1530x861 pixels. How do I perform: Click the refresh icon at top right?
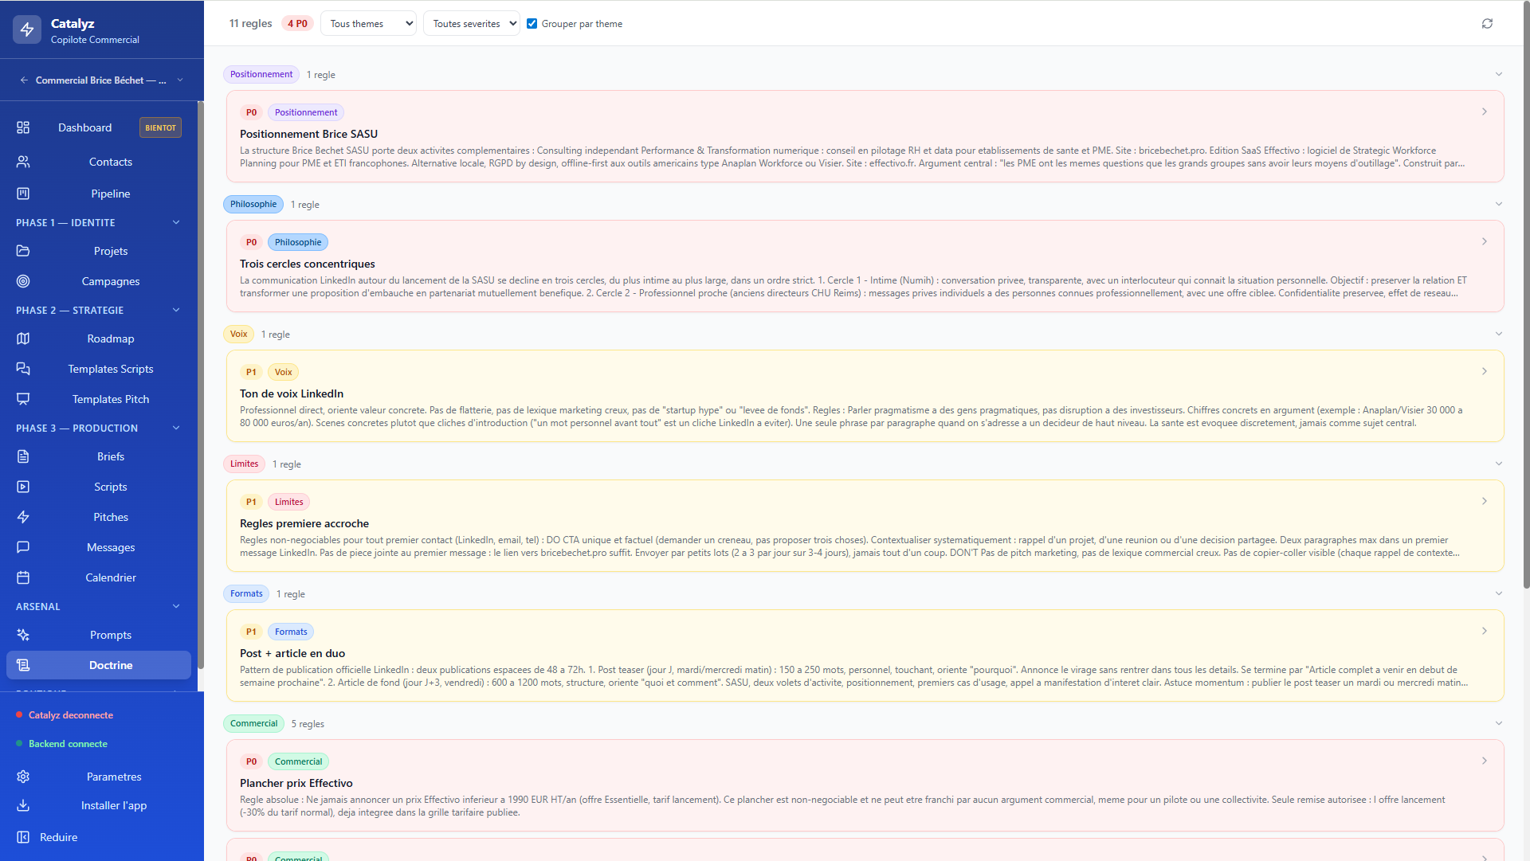1487,24
